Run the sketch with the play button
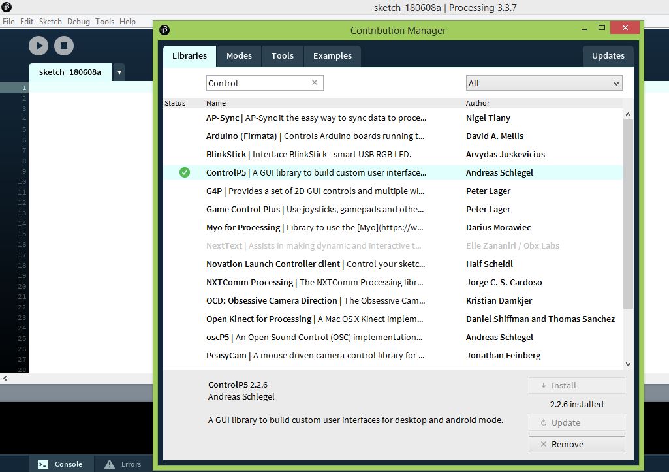 pyautogui.click(x=39, y=46)
